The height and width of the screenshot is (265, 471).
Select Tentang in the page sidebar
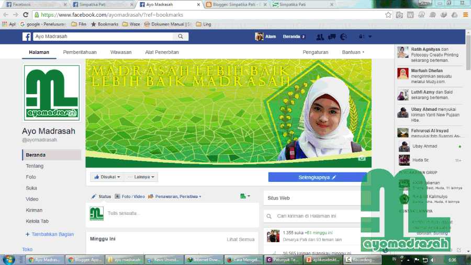[x=35, y=166]
